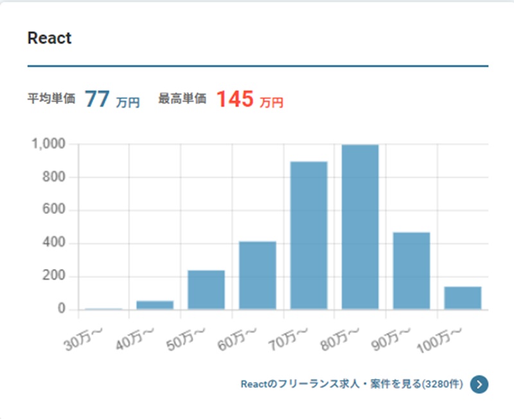The height and width of the screenshot is (419, 514).
Task: Select the 100万〜 bar at the right end
Action: pos(463,298)
